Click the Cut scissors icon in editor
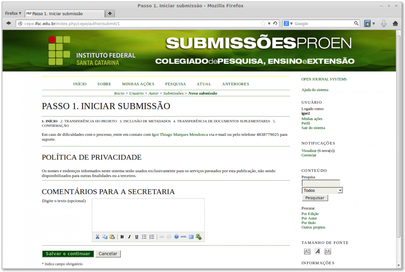 [x=98, y=237]
